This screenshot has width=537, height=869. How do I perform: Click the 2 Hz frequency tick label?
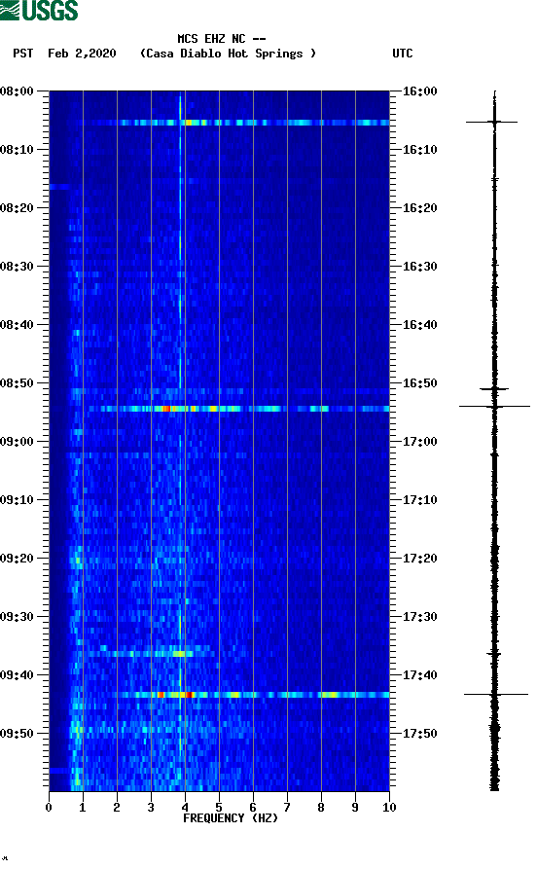click(117, 808)
